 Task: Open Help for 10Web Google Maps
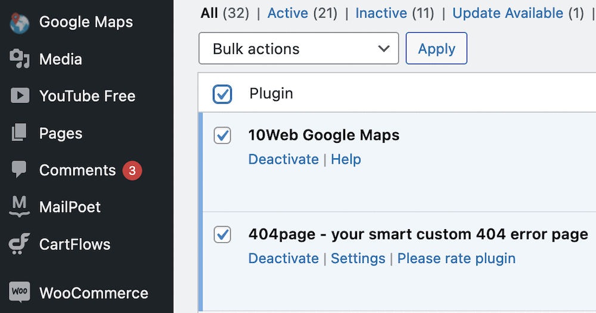tap(346, 159)
